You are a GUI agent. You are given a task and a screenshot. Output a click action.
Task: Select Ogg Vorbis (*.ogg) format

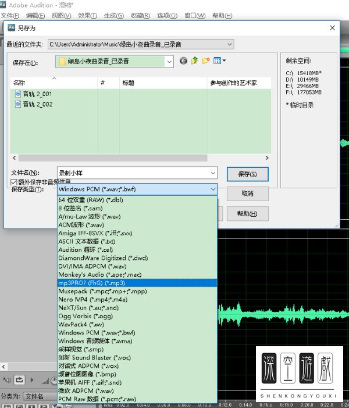coord(137,316)
